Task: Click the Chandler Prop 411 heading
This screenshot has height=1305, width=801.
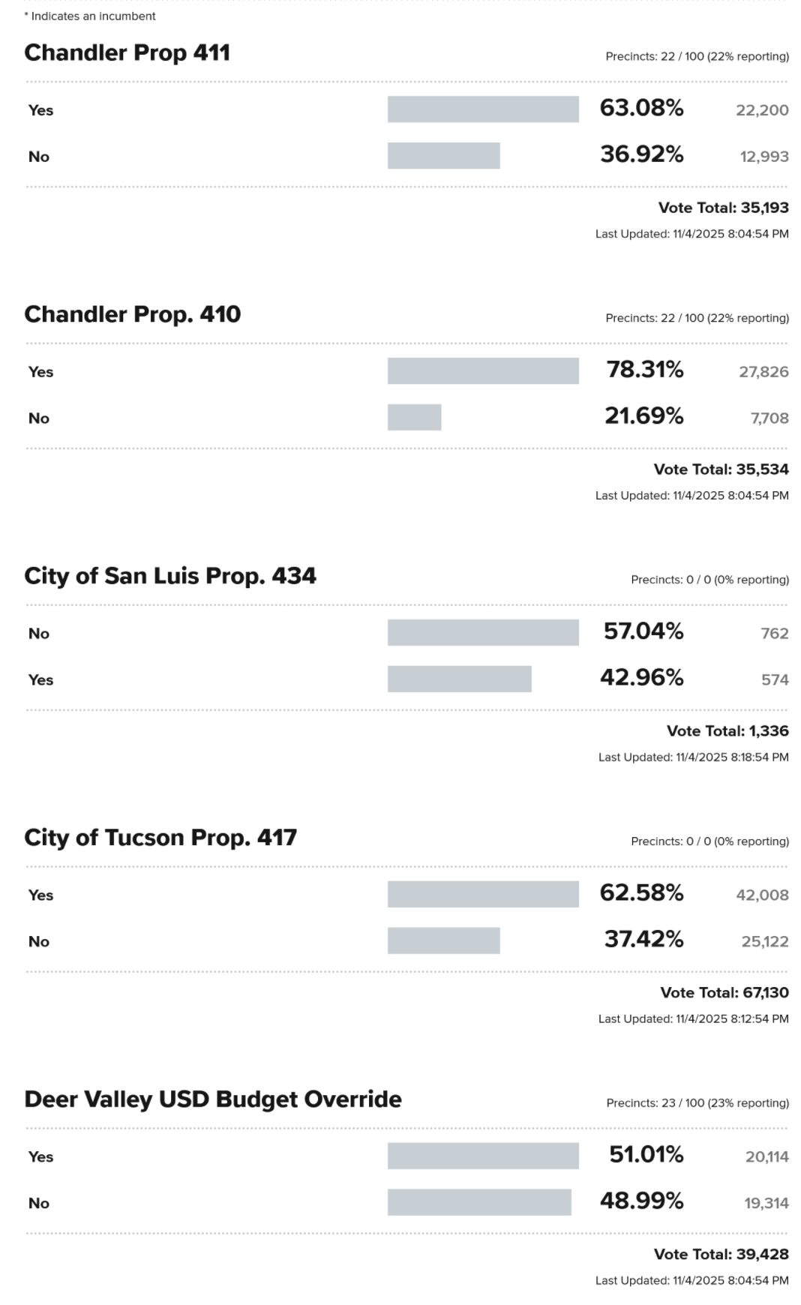Action: pyautogui.click(x=127, y=53)
